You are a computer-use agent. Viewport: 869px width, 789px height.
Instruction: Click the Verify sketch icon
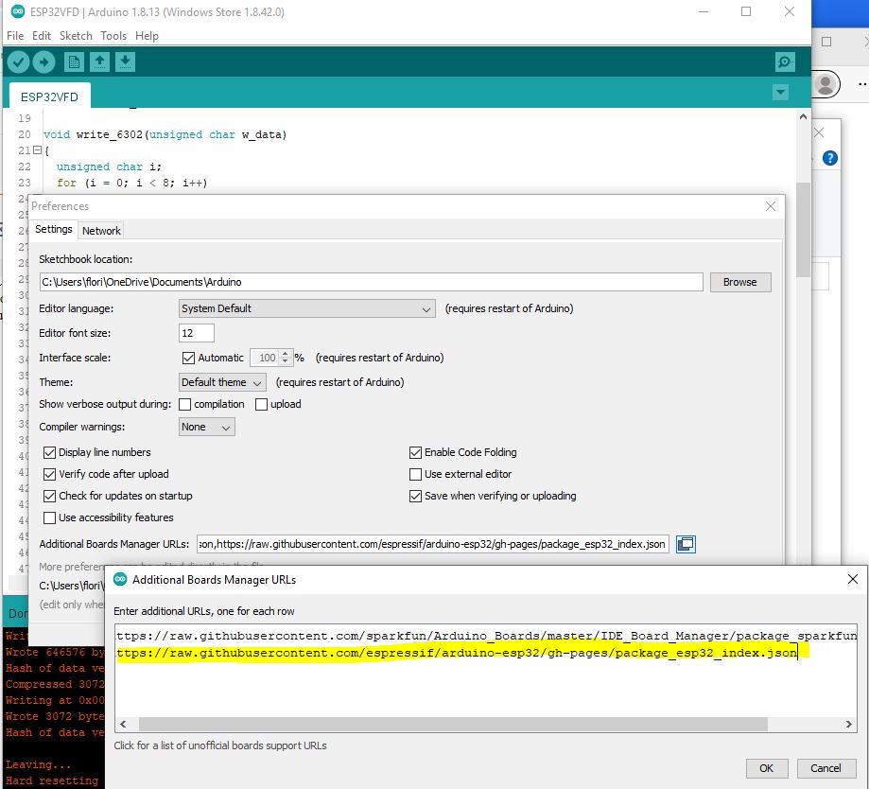[19, 61]
